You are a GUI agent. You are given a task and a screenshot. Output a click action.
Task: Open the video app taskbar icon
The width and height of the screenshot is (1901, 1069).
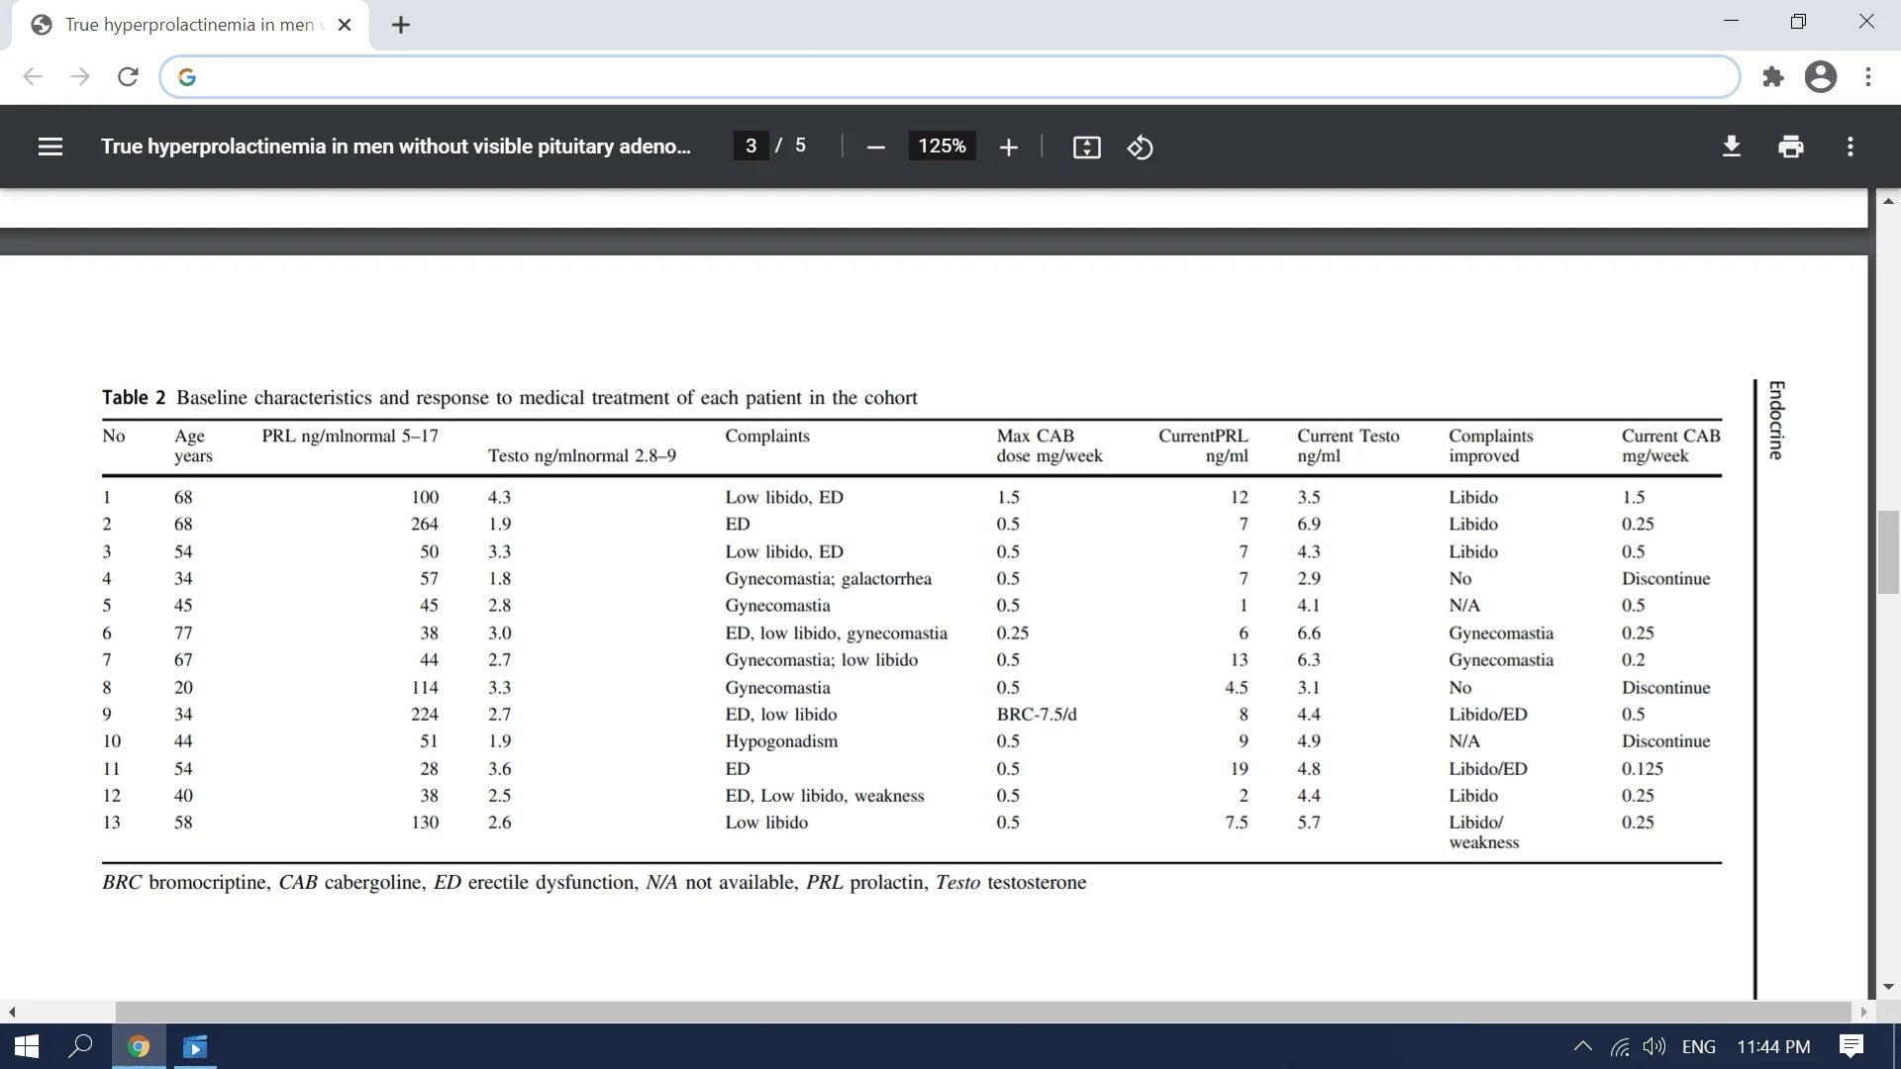point(195,1046)
